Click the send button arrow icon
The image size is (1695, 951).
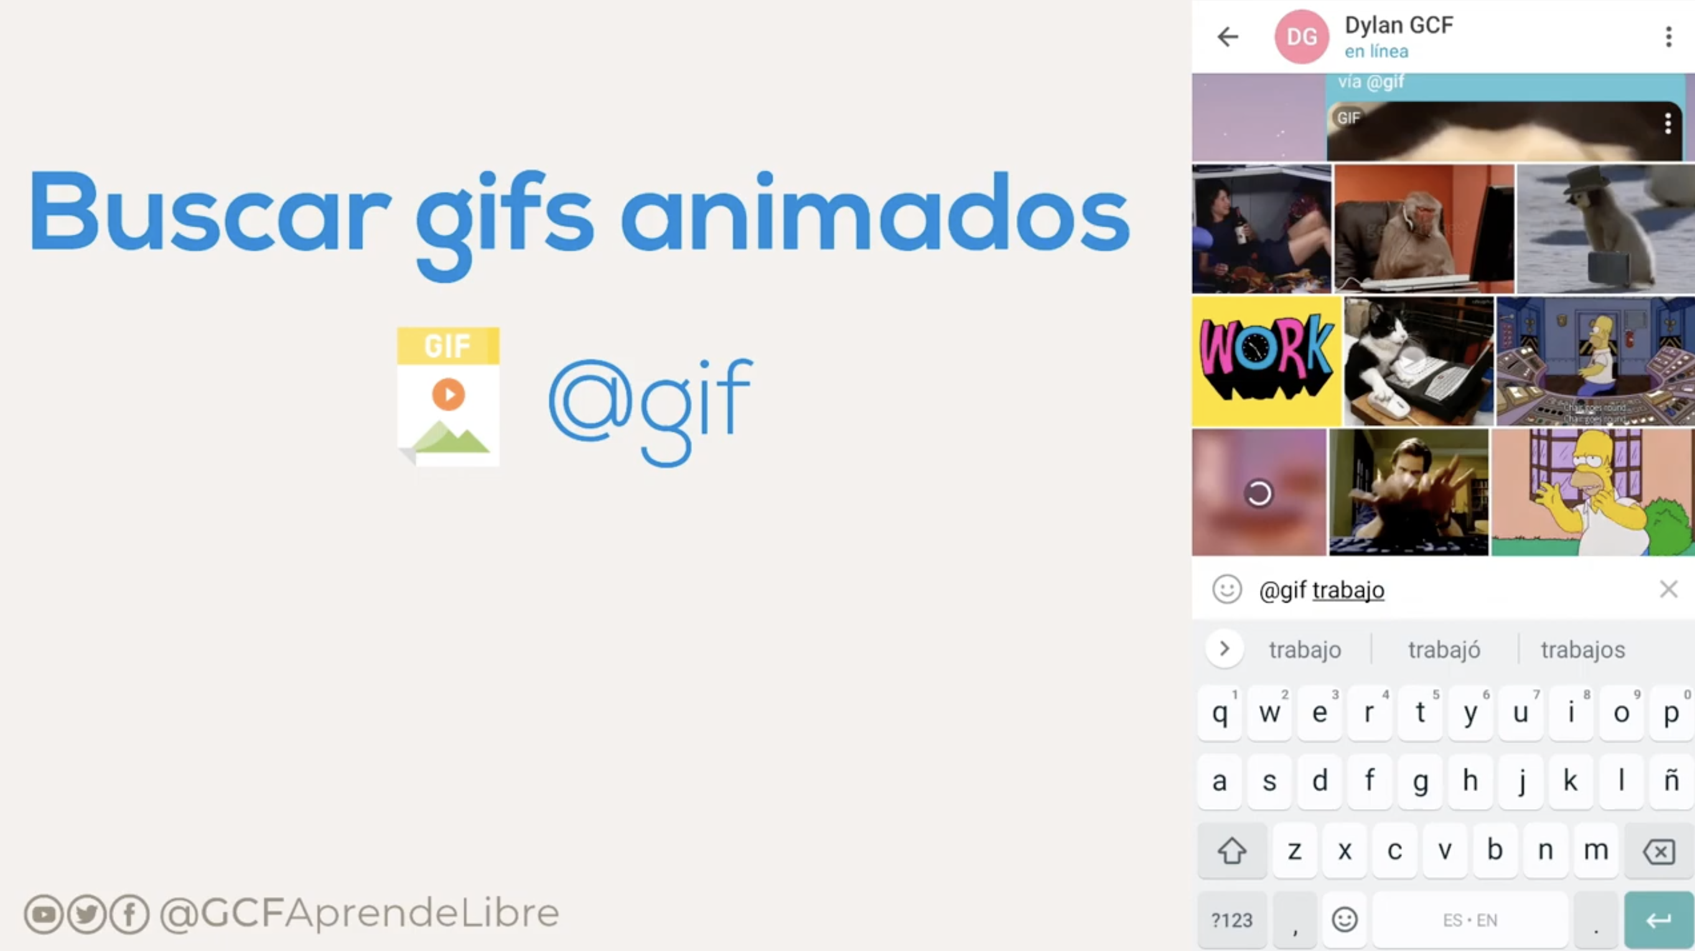[1656, 919]
